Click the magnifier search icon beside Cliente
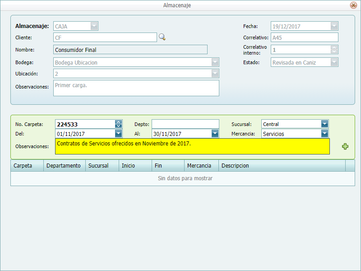The image size is (361, 271). point(162,37)
